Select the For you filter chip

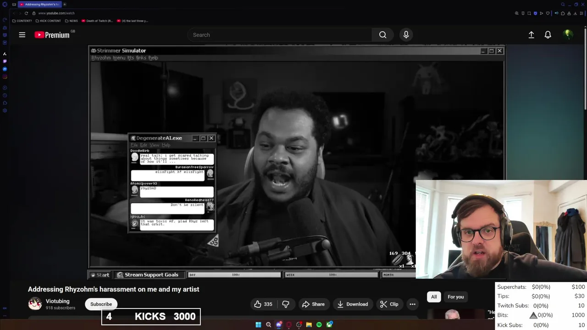pos(455,297)
